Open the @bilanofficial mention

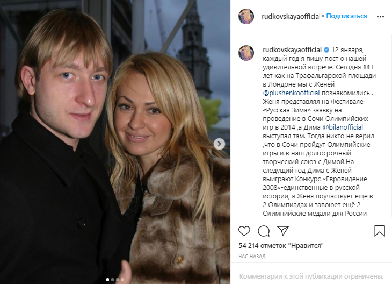click(x=343, y=127)
